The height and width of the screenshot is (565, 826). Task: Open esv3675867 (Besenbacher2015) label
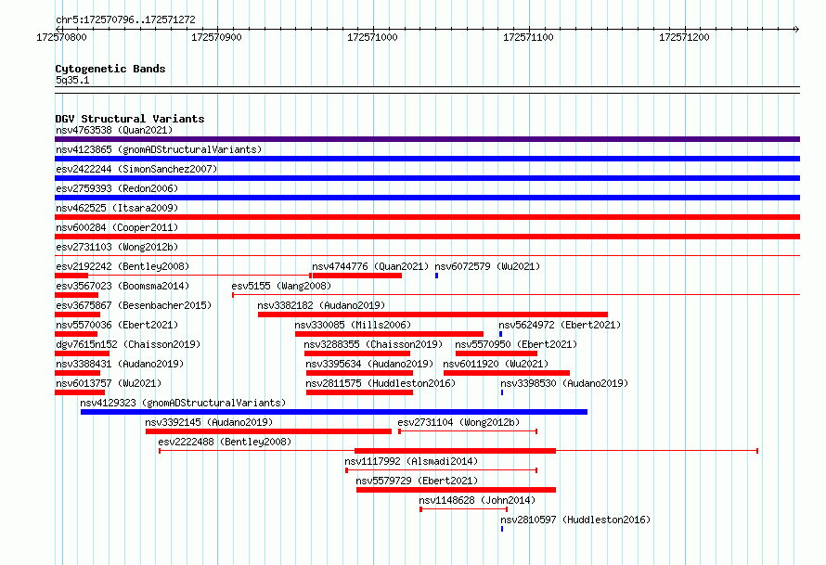point(134,305)
